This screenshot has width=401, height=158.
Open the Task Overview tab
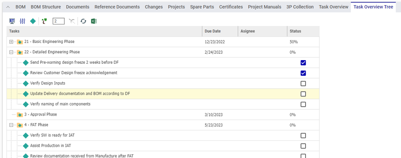pyautogui.click(x=333, y=7)
